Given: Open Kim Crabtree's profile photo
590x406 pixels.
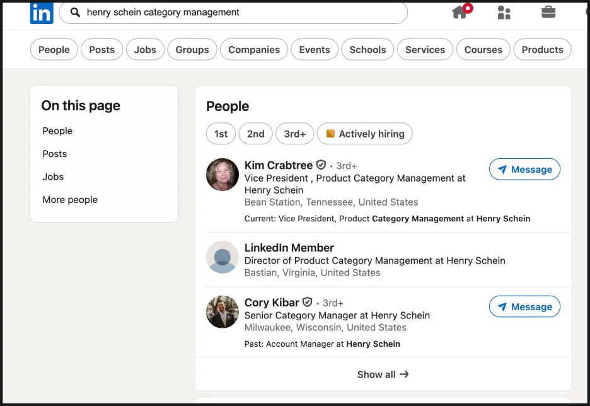Looking at the screenshot, I should [x=223, y=175].
